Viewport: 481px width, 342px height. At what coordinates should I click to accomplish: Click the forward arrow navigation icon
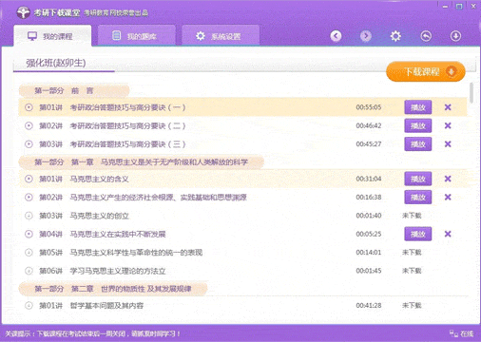366,36
